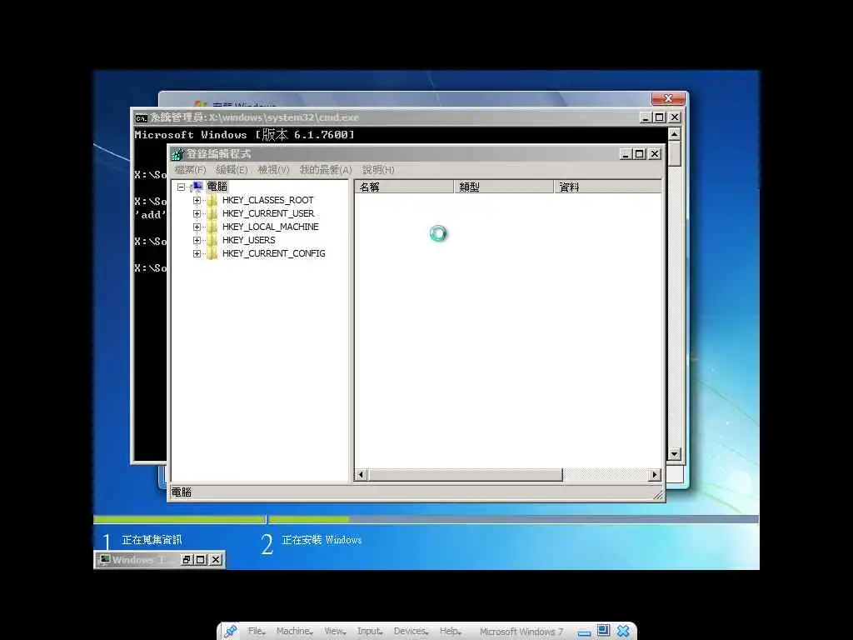Image resolution: width=853 pixels, height=640 pixels.
Task: Minimize the cmd.exe window
Action: [646, 117]
